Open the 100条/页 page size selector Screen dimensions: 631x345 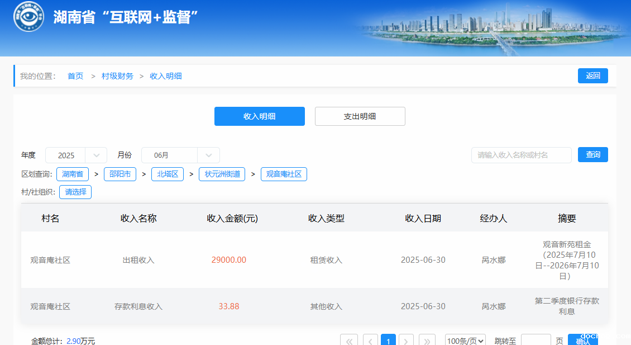pyautogui.click(x=465, y=341)
